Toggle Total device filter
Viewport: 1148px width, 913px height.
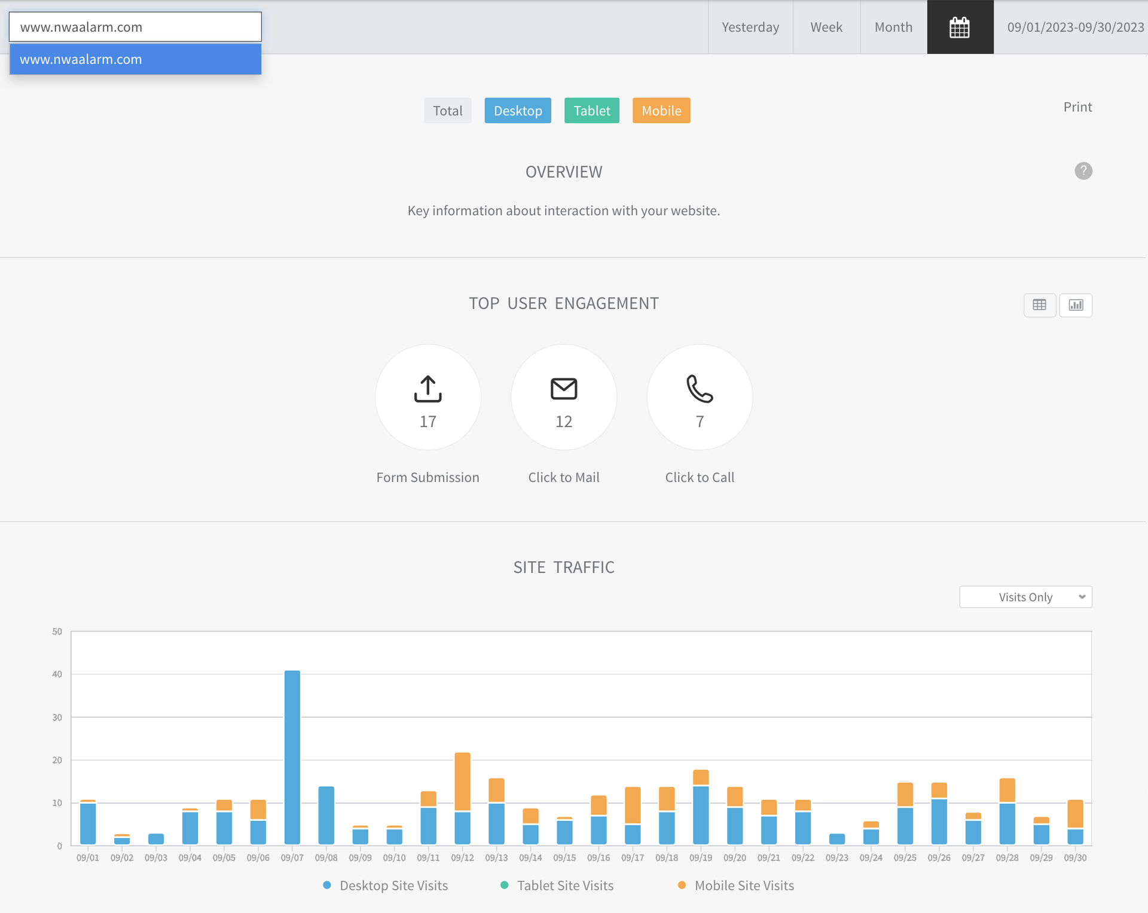click(x=447, y=111)
